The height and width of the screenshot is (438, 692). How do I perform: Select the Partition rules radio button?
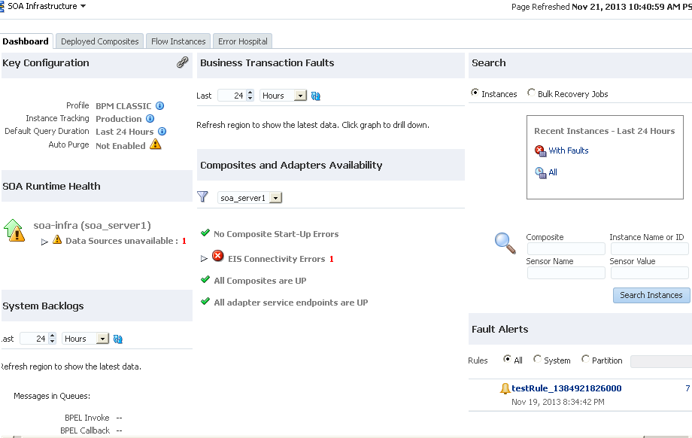pos(586,360)
